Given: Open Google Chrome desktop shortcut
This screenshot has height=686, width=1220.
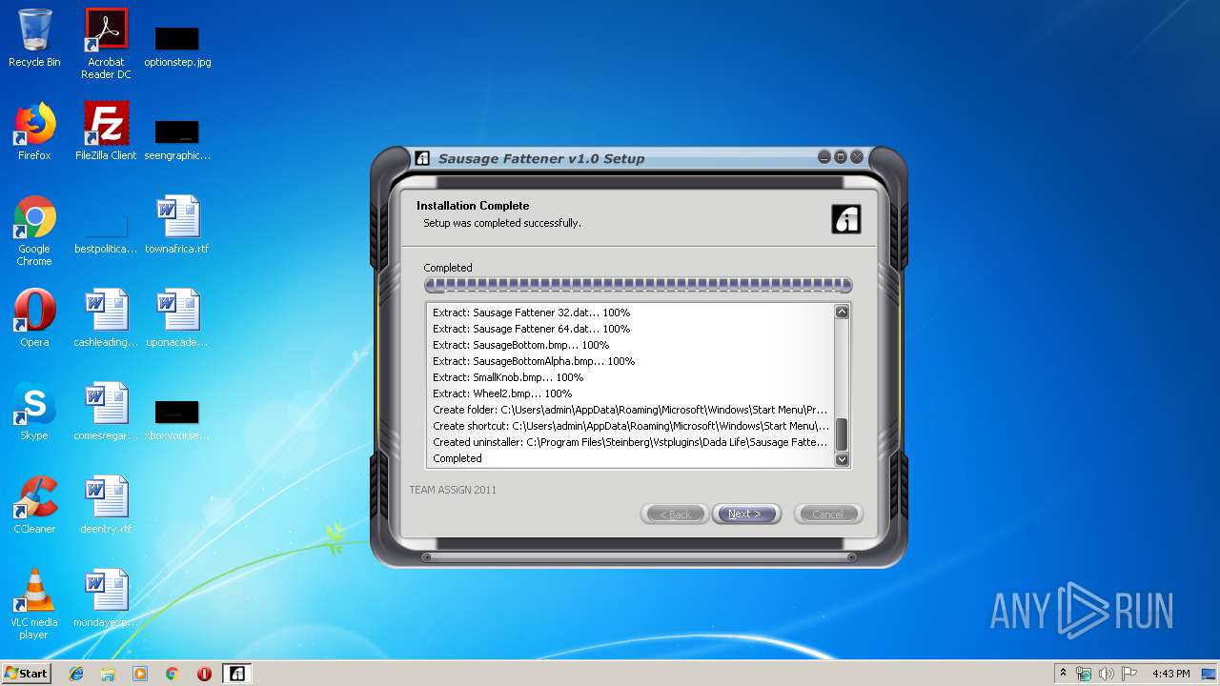Looking at the screenshot, I should click(34, 231).
